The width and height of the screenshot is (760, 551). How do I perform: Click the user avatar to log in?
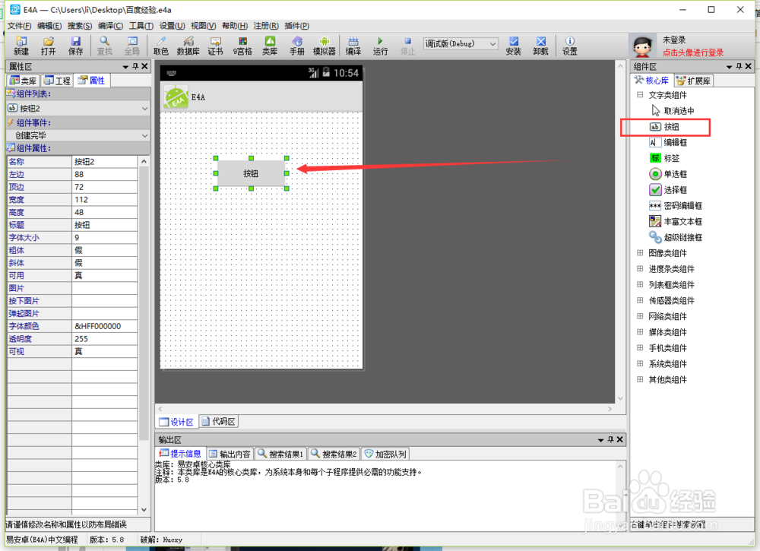click(642, 46)
